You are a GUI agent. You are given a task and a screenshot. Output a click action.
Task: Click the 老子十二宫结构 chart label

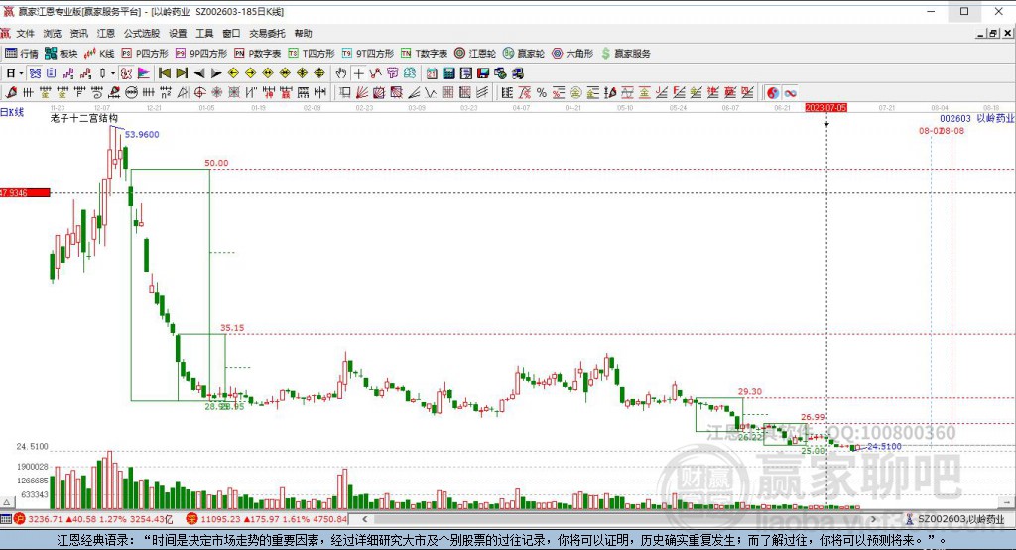click(84, 119)
